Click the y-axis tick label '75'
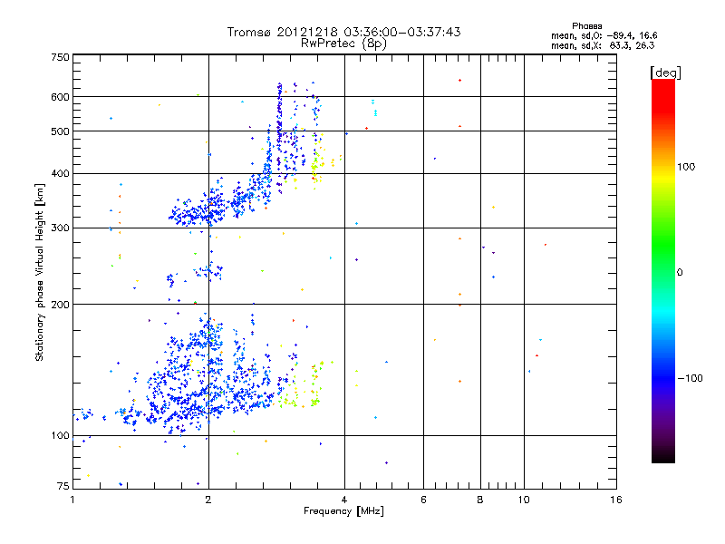This screenshot has height=544, width=725. pos(63,486)
